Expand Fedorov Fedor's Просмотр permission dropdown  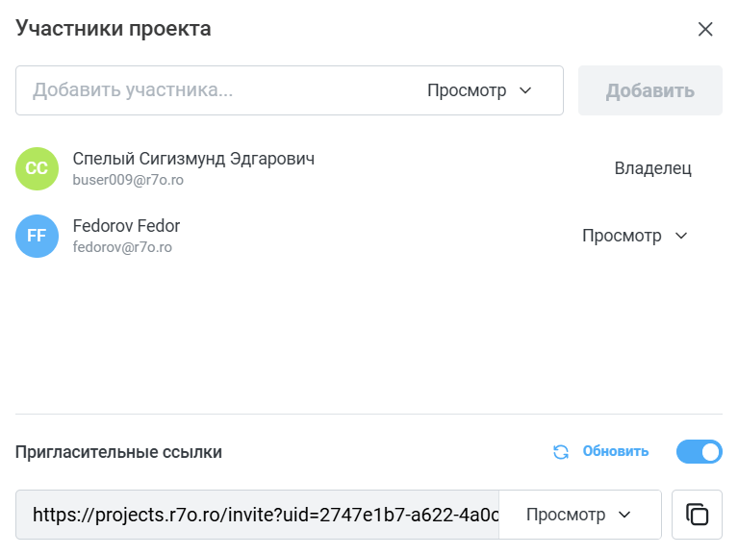pos(635,236)
